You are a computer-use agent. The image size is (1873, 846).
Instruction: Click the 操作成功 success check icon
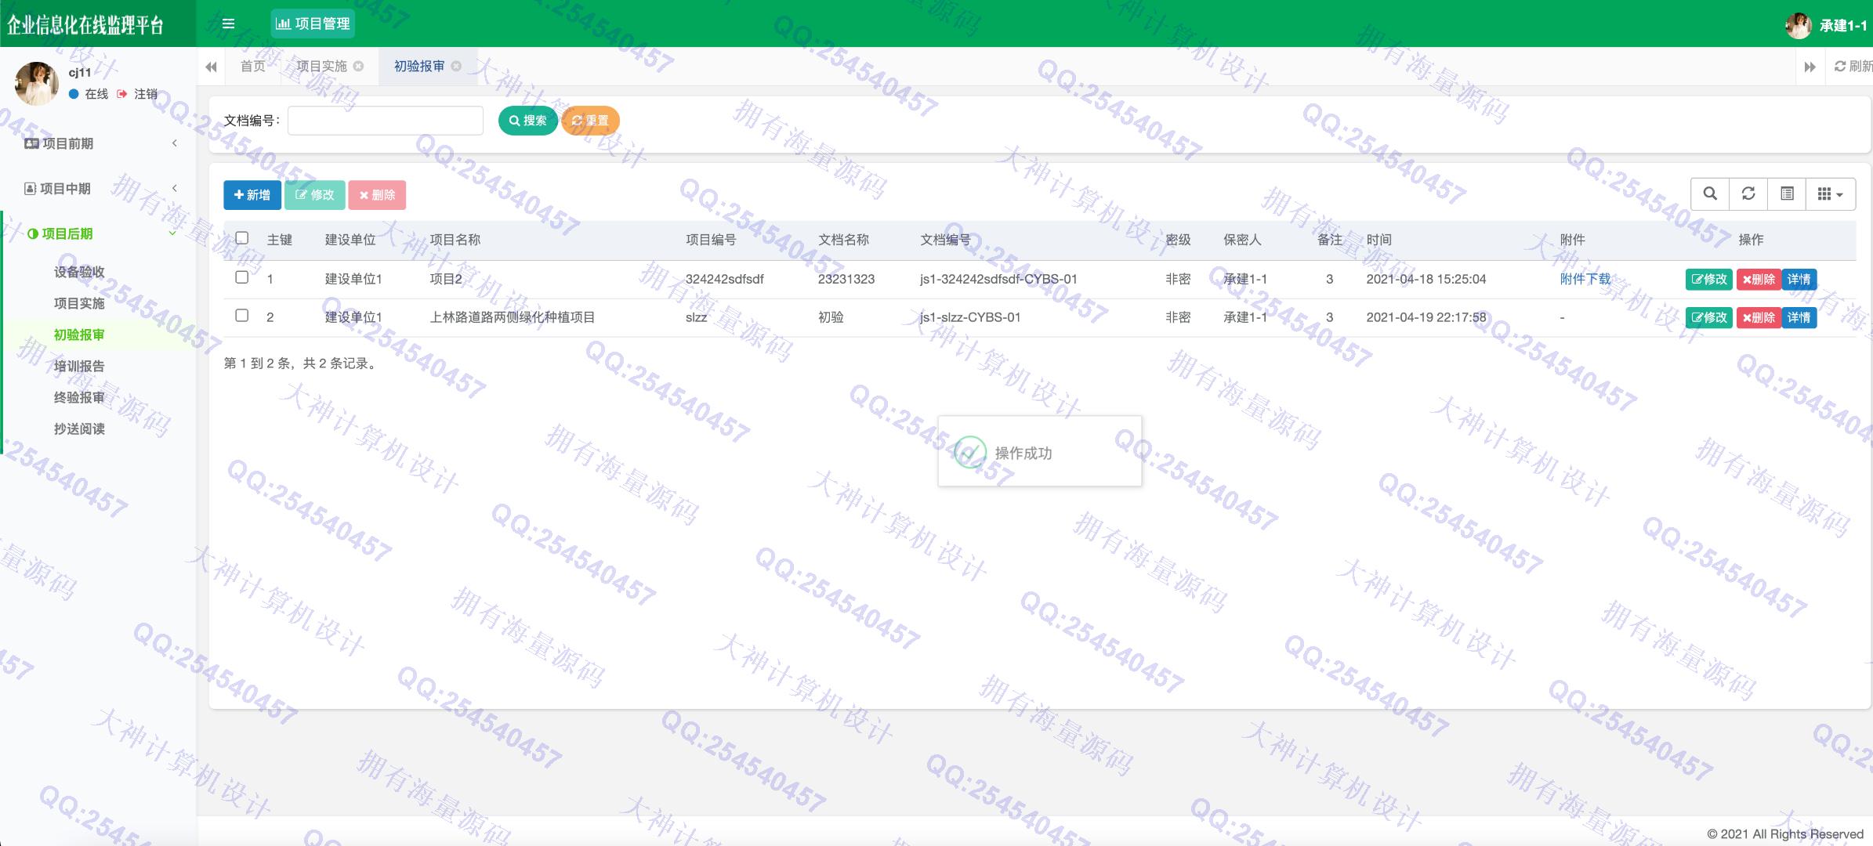(x=969, y=452)
